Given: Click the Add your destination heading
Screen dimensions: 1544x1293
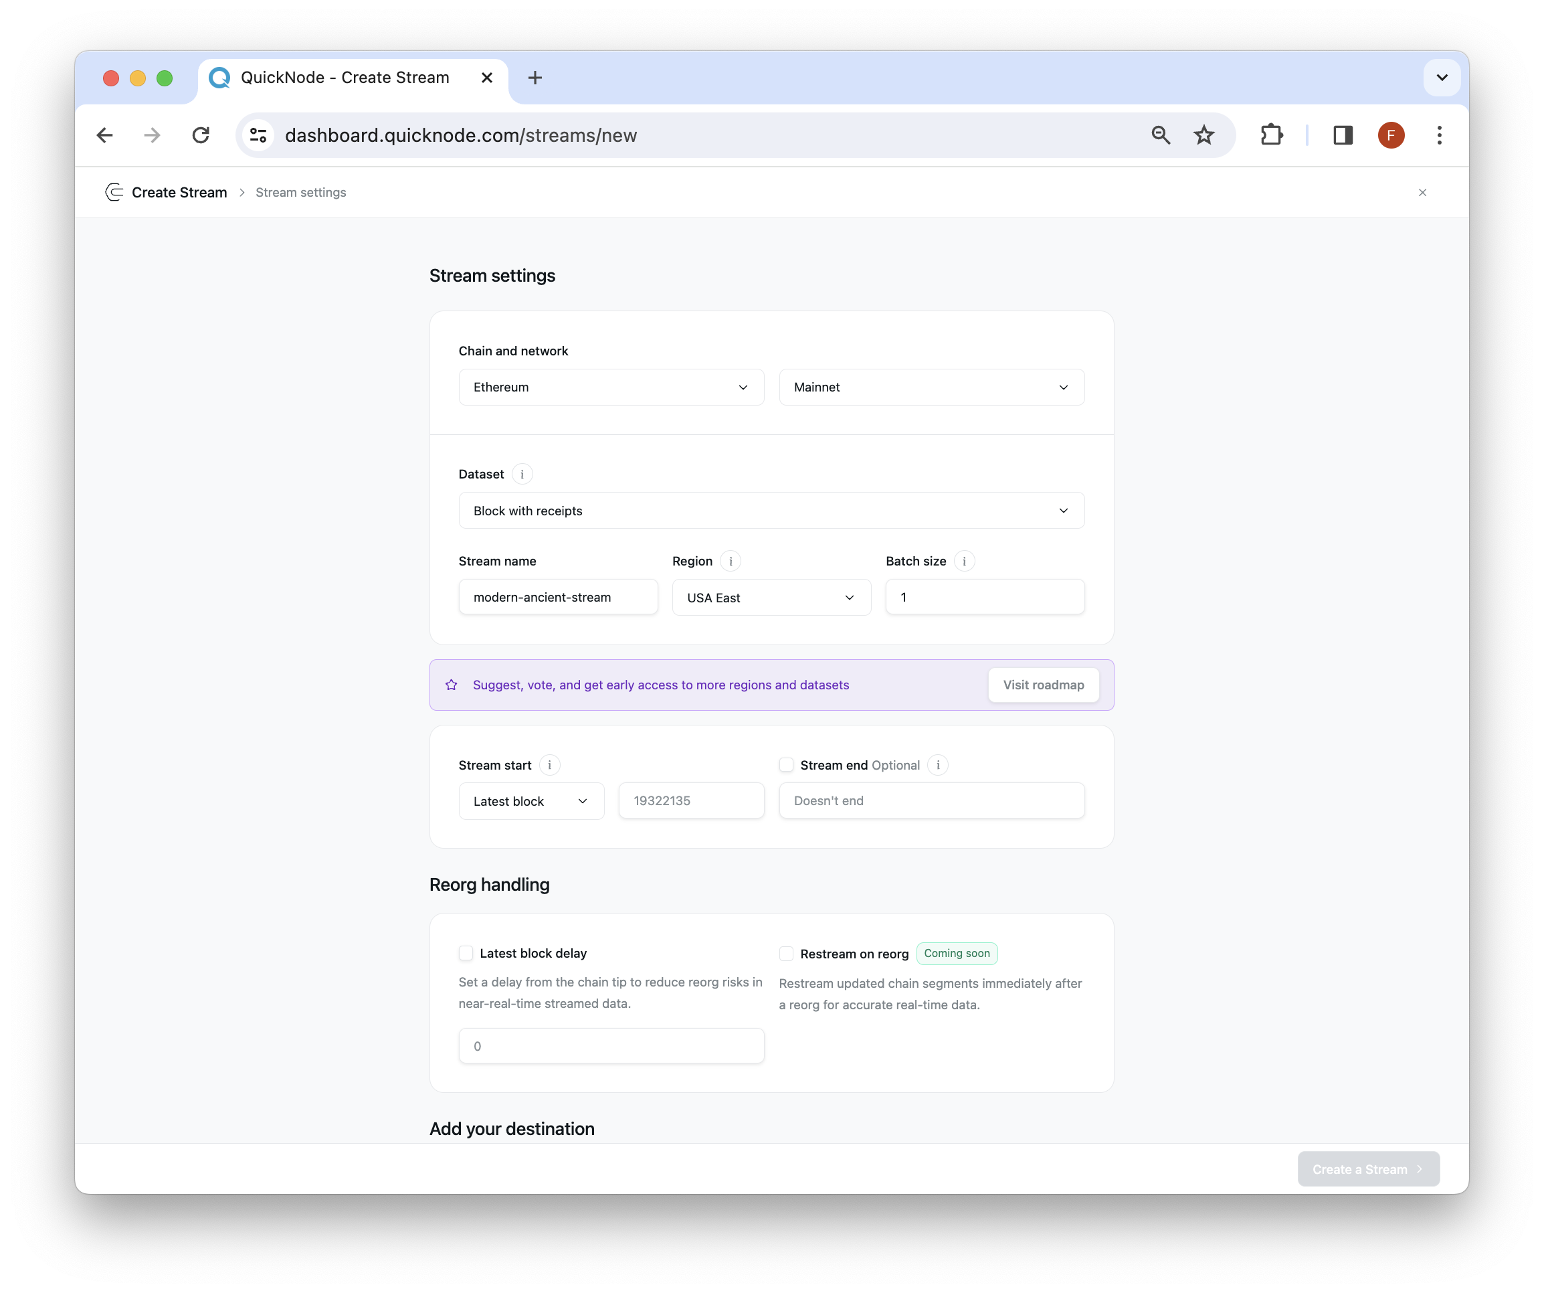Looking at the screenshot, I should click(x=512, y=1129).
